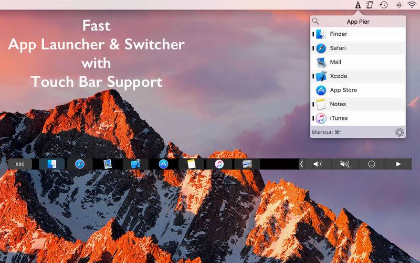Tap the esc key on Touch Bar
The height and width of the screenshot is (263, 420).
[20, 164]
